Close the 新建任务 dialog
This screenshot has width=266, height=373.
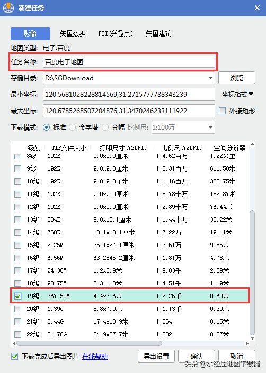coord(257,8)
